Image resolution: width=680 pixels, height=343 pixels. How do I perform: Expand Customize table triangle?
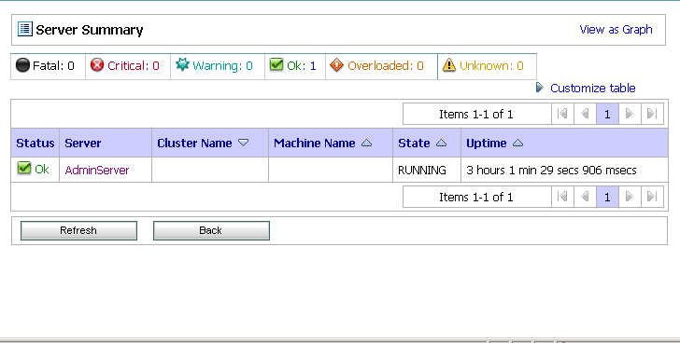pyautogui.click(x=540, y=88)
